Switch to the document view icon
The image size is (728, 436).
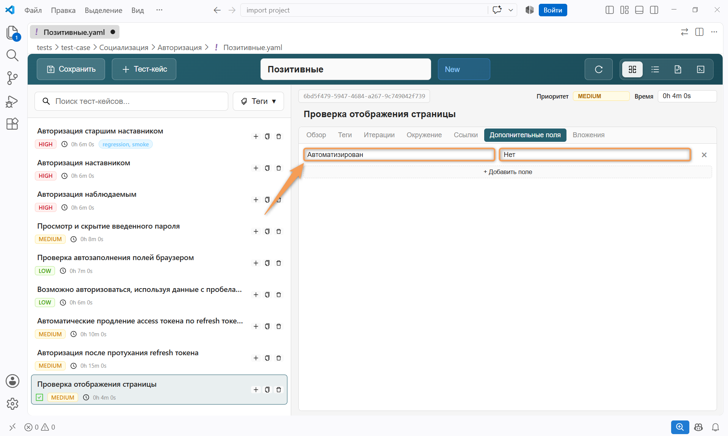[678, 69]
